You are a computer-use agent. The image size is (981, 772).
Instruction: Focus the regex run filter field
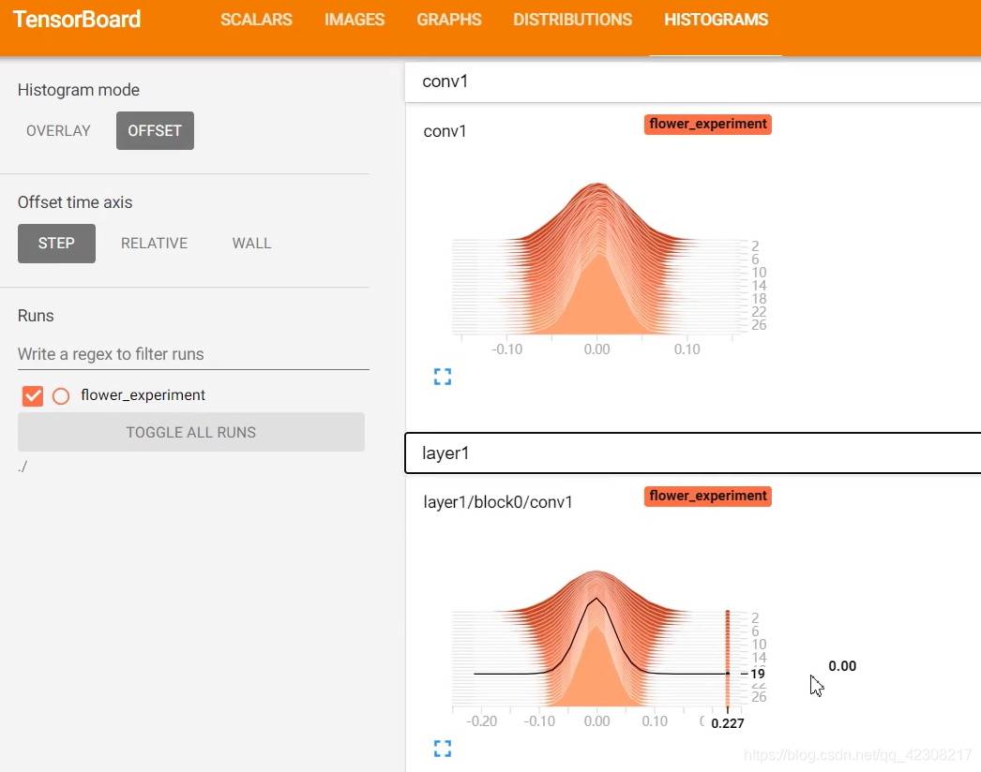[x=193, y=354]
